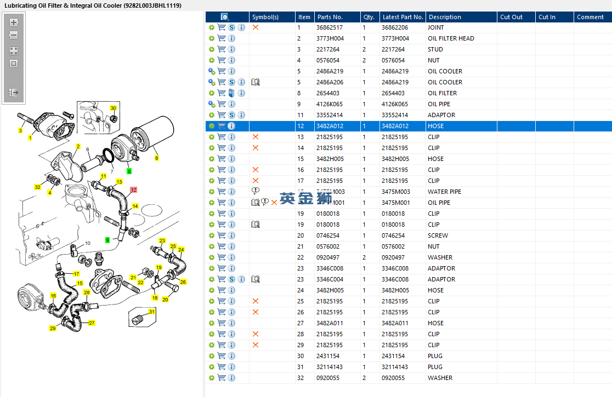Select part number 3773H004 in Parts No. column
The height and width of the screenshot is (397, 612).
[x=330, y=38]
